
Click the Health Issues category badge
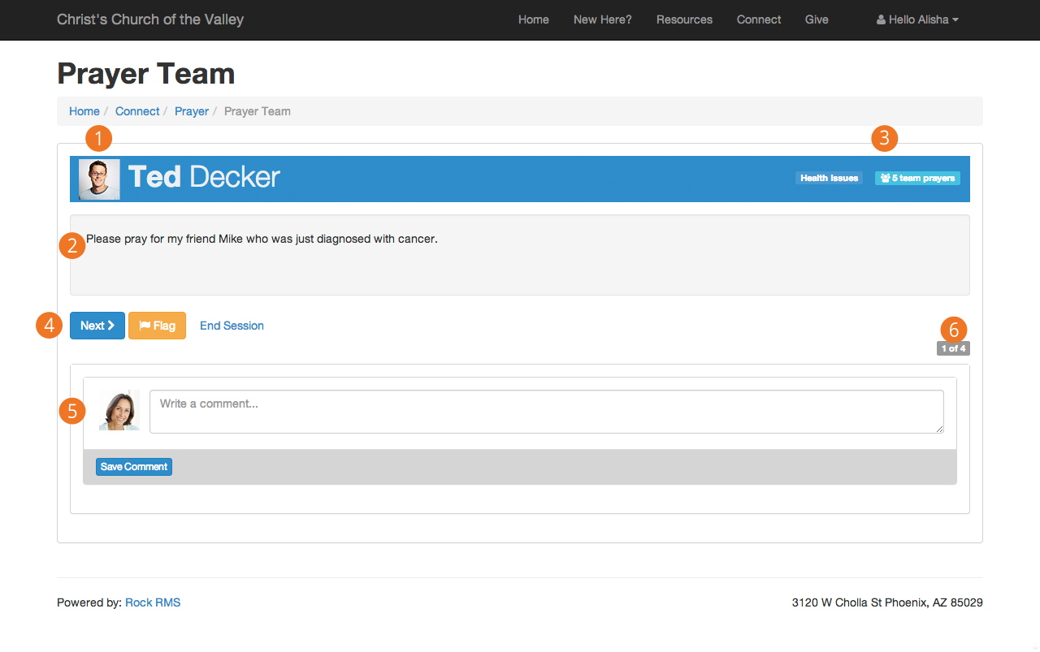(x=829, y=178)
